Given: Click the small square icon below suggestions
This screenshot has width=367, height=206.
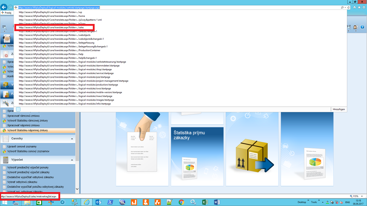Looking at the screenshot, I should tap(18, 109).
